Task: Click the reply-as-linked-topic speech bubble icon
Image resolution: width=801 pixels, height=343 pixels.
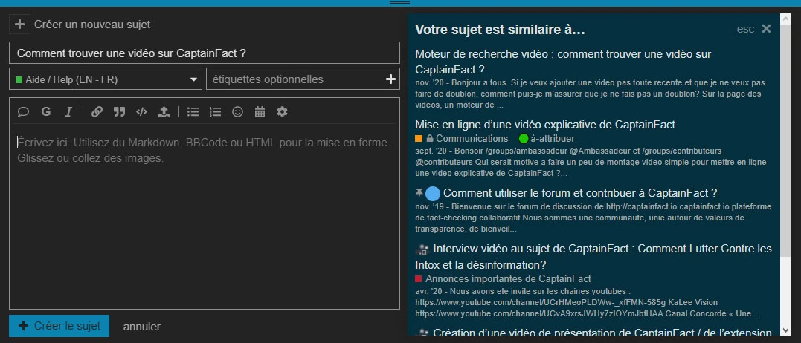Action: pyautogui.click(x=23, y=111)
